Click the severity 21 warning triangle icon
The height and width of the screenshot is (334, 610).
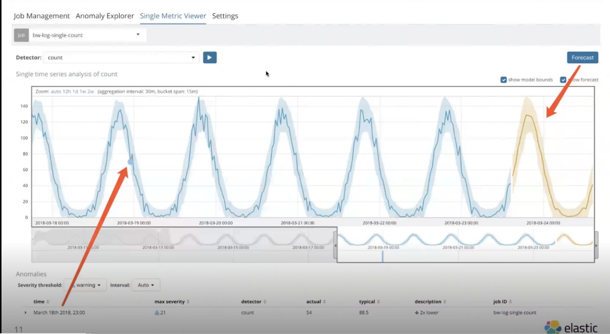(157, 313)
